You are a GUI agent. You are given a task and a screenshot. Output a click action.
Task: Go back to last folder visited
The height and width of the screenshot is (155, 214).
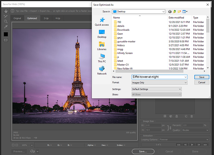pos(170,12)
